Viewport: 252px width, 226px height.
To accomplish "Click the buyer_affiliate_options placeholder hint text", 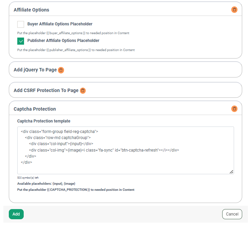I will coord(73,33).
